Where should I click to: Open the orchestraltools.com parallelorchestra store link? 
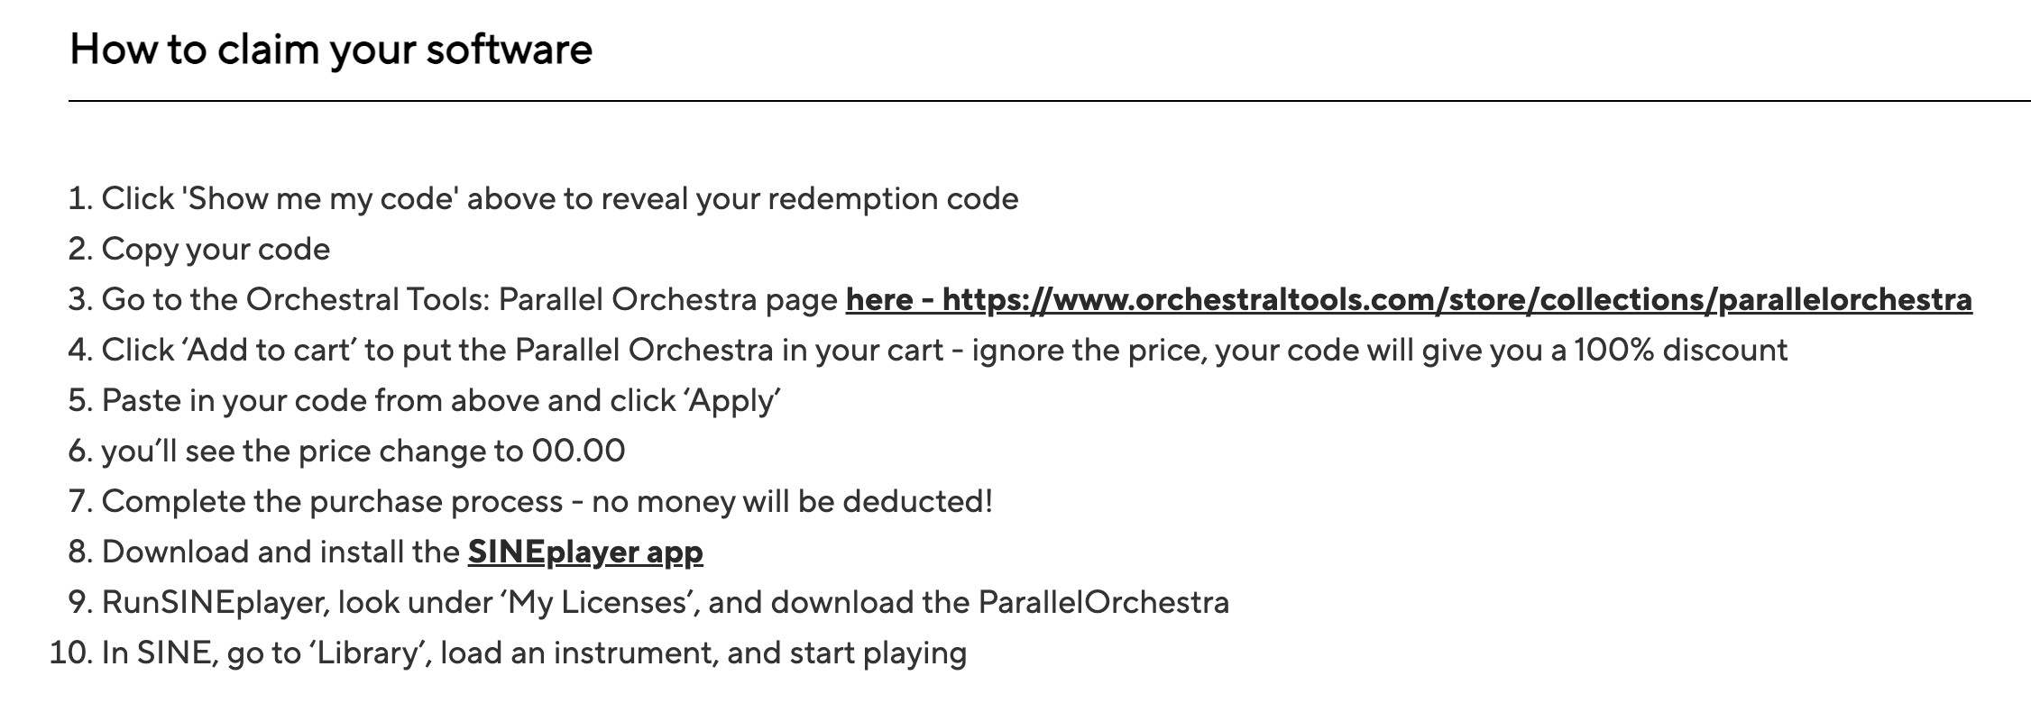click(x=1409, y=300)
